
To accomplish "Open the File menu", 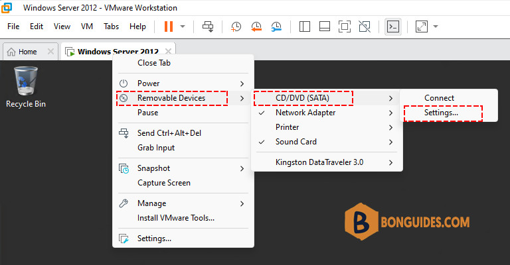I will click(x=13, y=26).
